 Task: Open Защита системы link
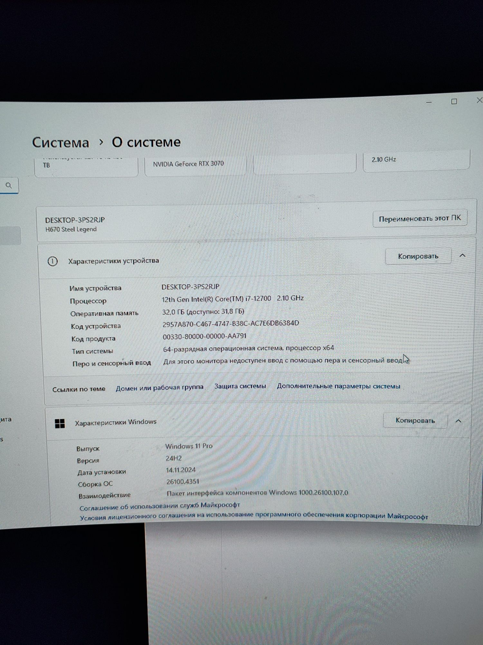240,386
